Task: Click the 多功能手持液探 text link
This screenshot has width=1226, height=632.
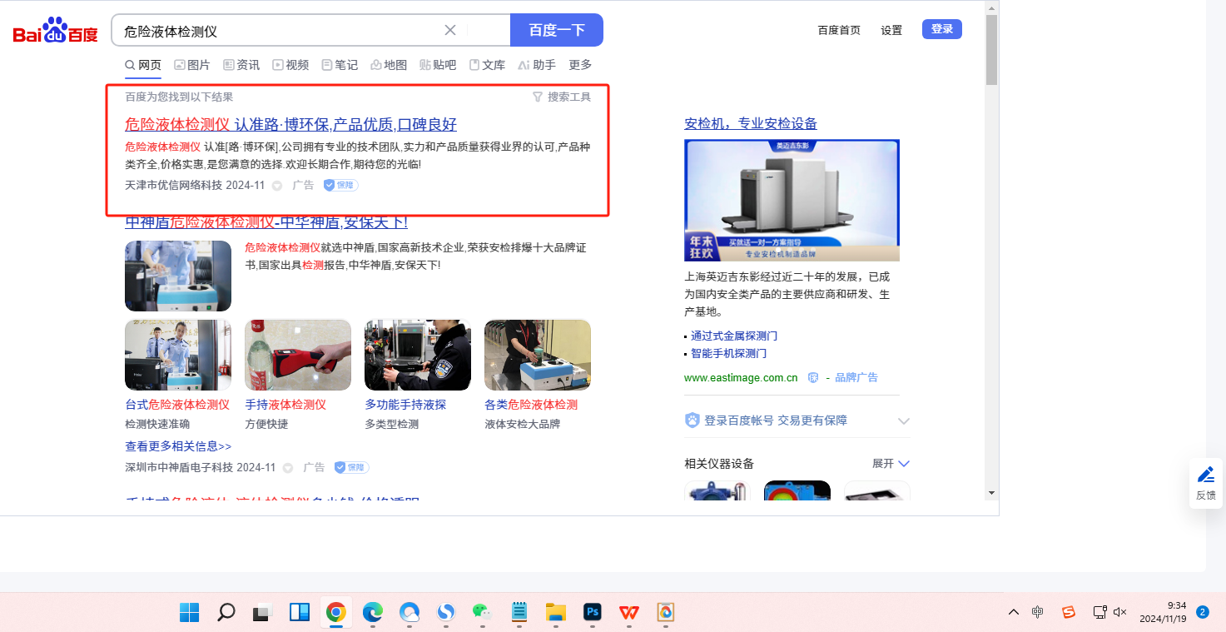Action: [405, 405]
